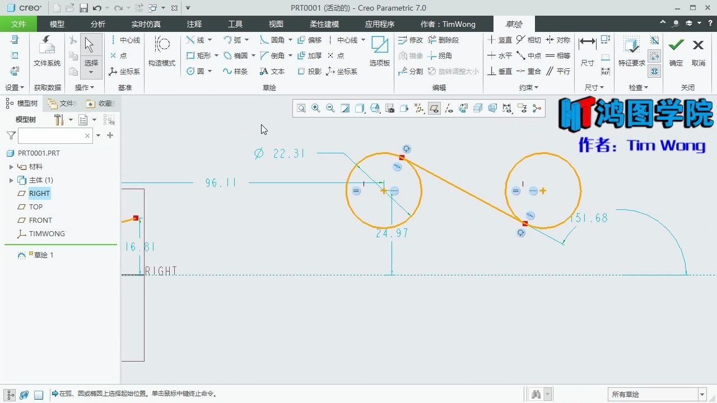Click the 96.11 dimension value

[221, 182]
